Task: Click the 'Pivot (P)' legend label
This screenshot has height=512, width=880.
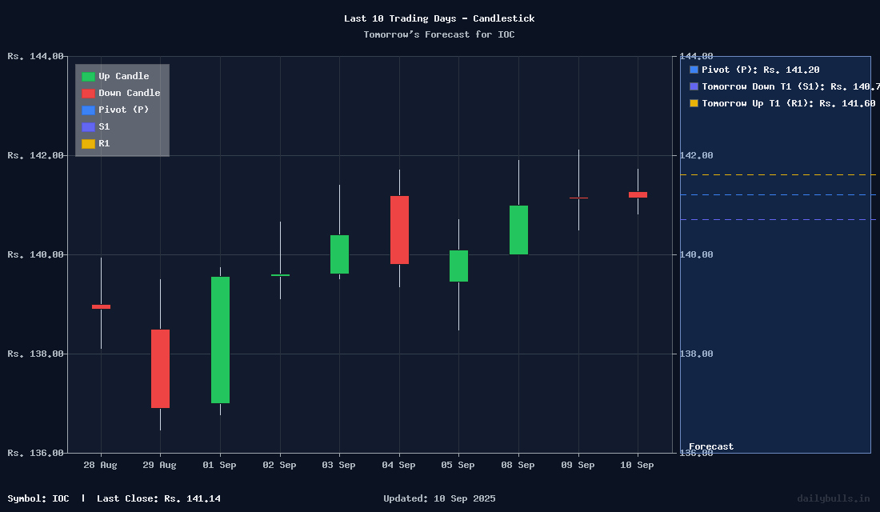Action: pos(124,110)
